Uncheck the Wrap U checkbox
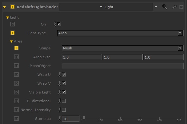187x124 pixels. coord(64,75)
